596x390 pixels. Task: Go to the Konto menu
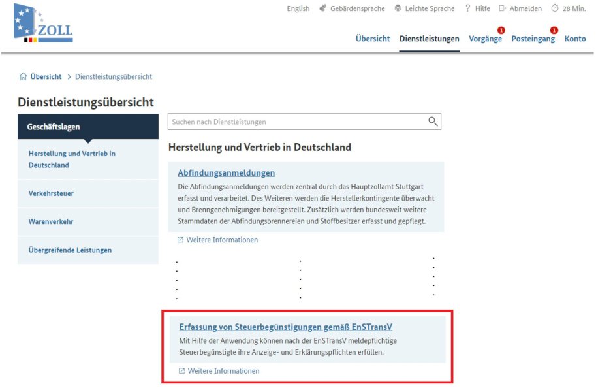coord(574,39)
